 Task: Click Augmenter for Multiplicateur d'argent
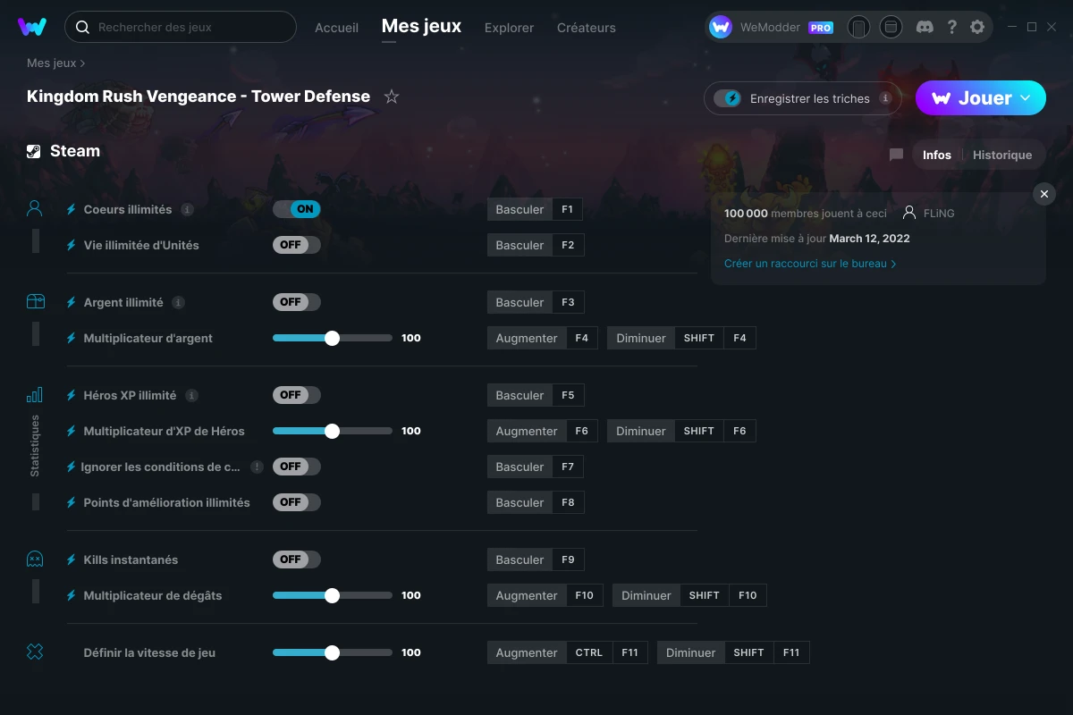(527, 338)
